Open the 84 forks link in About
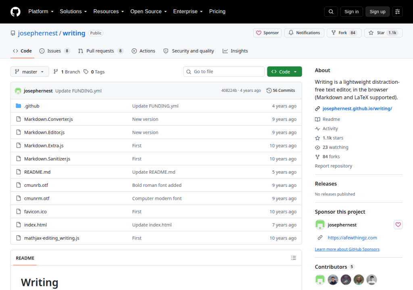413x290 pixels. point(327,157)
